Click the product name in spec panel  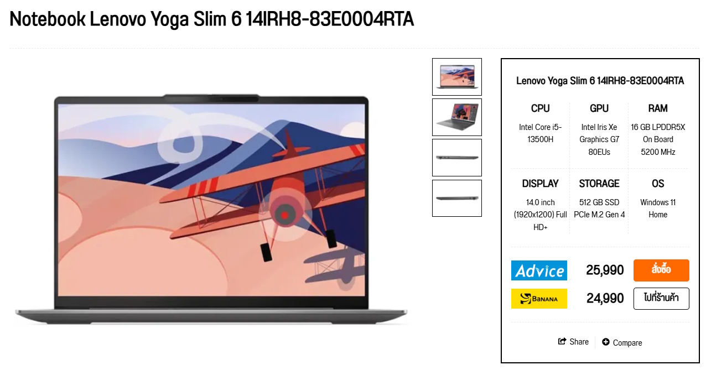point(600,81)
